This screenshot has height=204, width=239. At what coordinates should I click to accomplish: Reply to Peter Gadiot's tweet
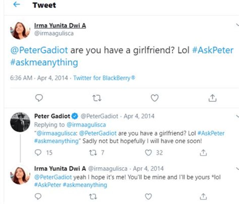39,153
